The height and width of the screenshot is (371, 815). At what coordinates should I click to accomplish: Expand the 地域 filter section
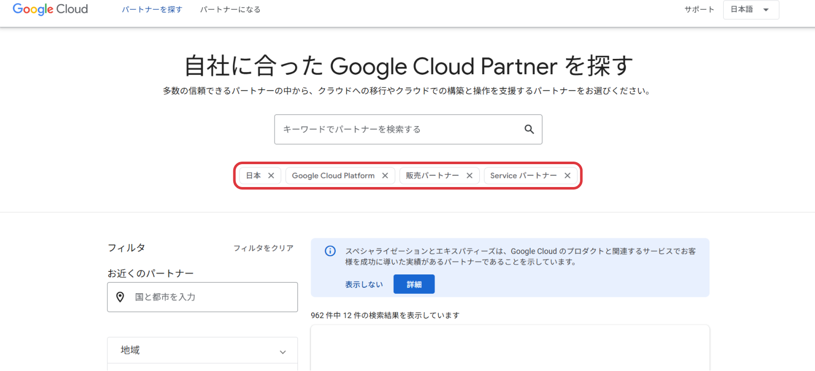(202, 350)
